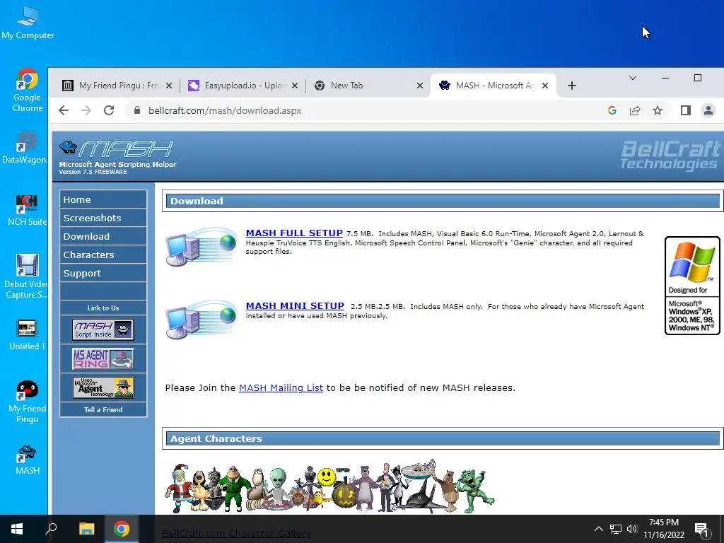
Task: Open the MASH Mailing List link
Action: tap(281, 388)
